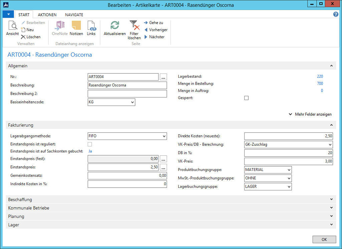Open VK-Preis/DB - Berechnung dropdown

point(330,144)
